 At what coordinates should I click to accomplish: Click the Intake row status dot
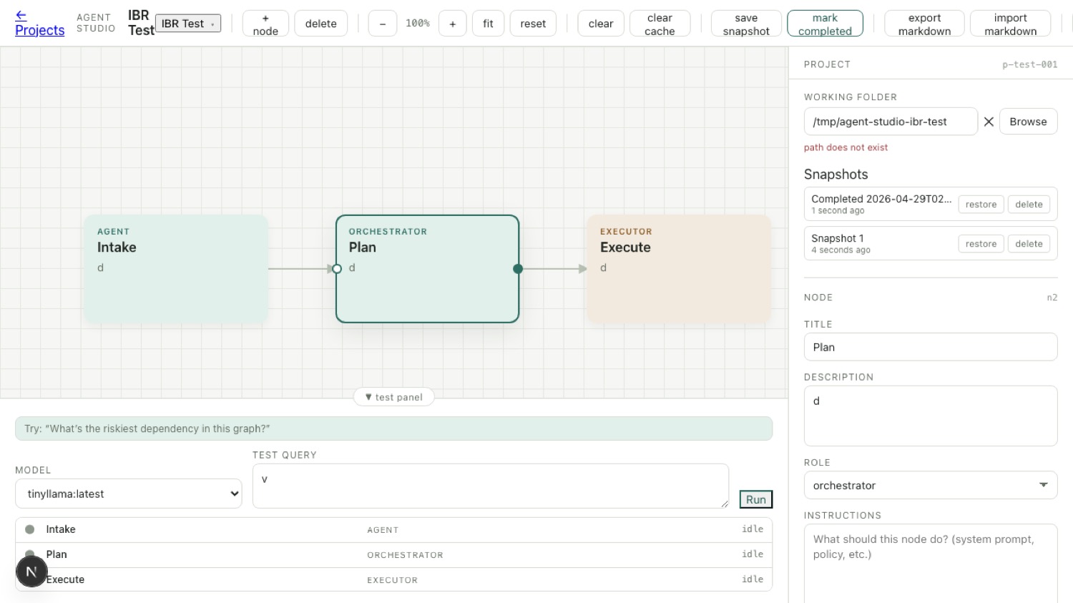[x=30, y=529]
